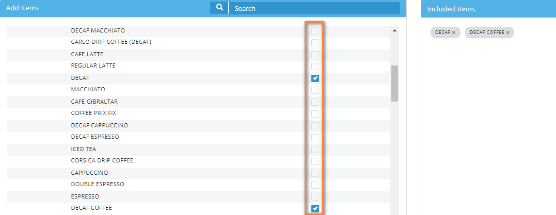556x215 pixels.
Task: Check the COFFEE PRIX FIX checkbox
Action: 315,113
